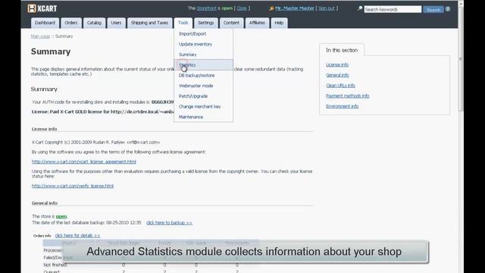This screenshot has height=273, width=485.
Task: Select Patch/Upgrade from Tools menu
Action: click(203, 96)
